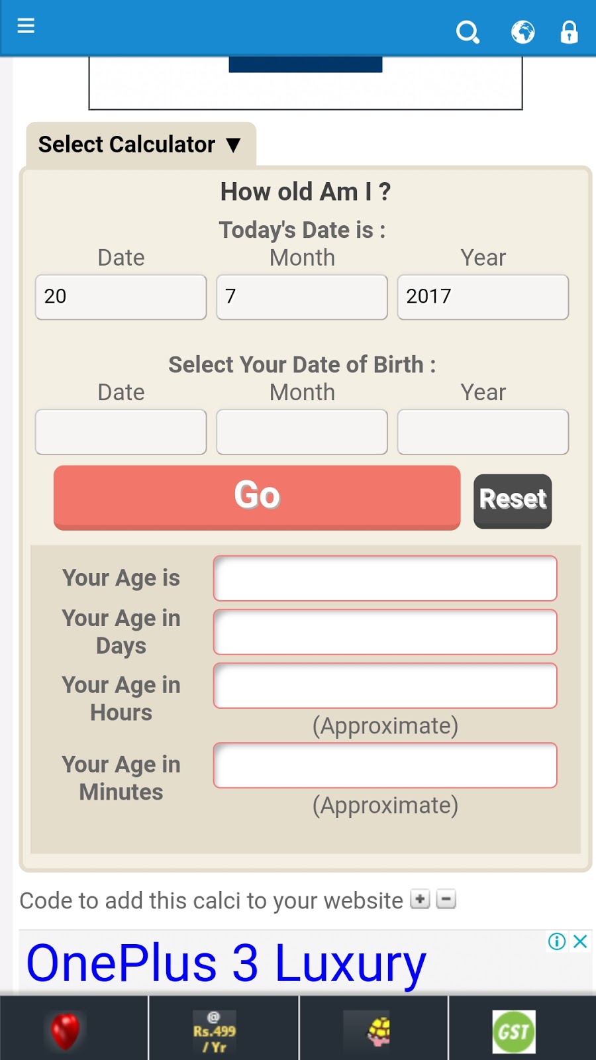Open the hamburger menu
The height and width of the screenshot is (1060, 596).
pyautogui.click(x=26, y=26)
